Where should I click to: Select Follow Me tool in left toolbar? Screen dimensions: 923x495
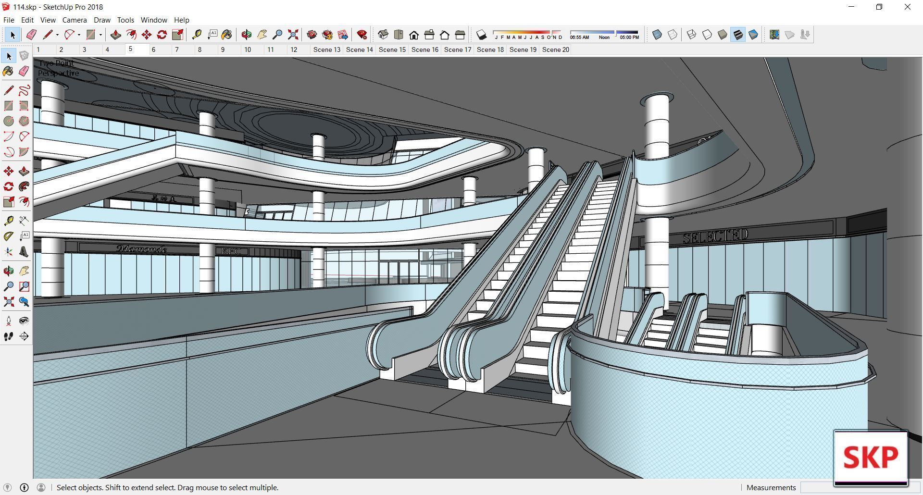tap(24, 186)
